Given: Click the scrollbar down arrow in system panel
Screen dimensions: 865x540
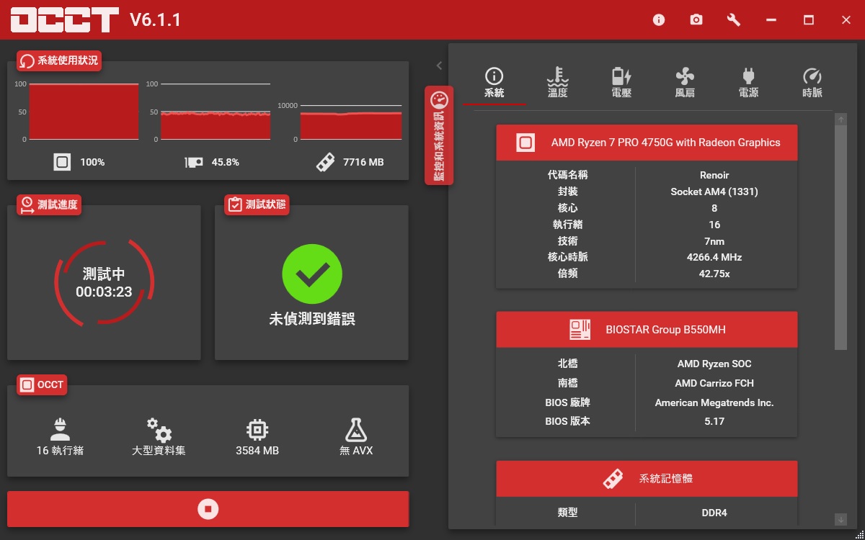Looking at the screenshot, I should pos(840,519).
